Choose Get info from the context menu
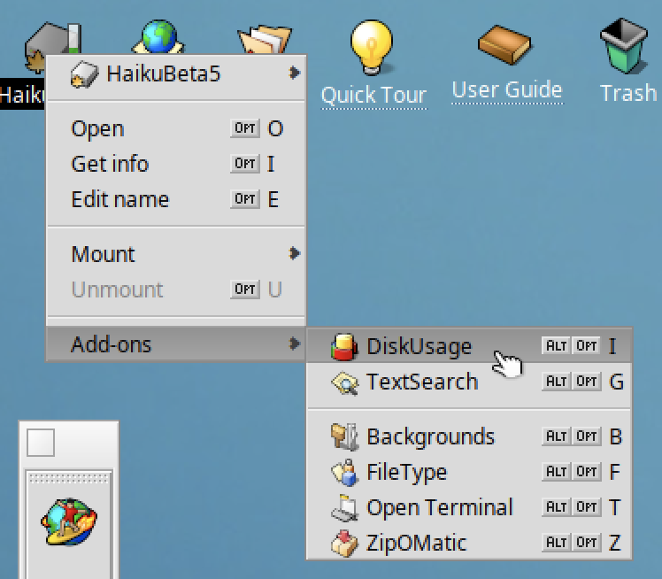The image size is (662, 579). (x=175, y=164)
